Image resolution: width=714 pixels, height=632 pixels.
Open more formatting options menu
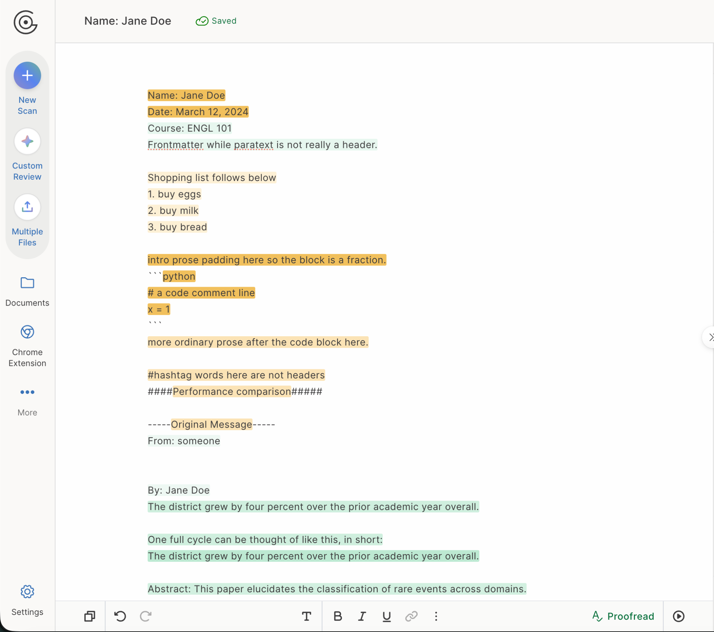point(436,616)
